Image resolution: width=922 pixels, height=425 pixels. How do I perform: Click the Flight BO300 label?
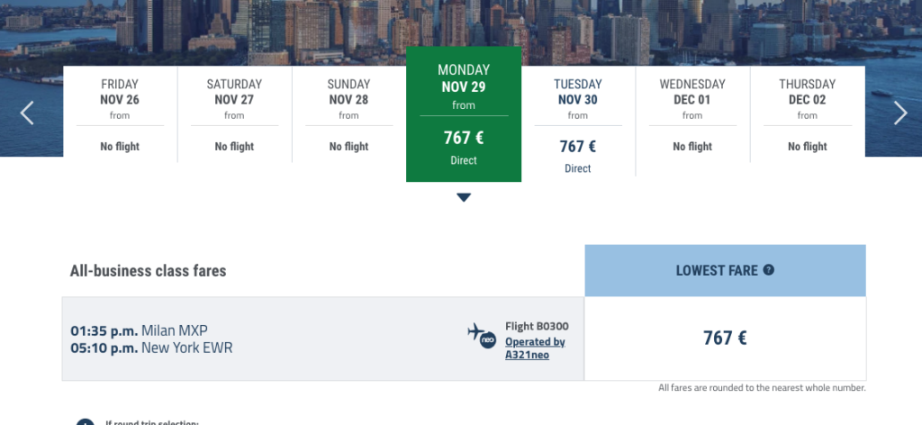click(x=537, y=326)
